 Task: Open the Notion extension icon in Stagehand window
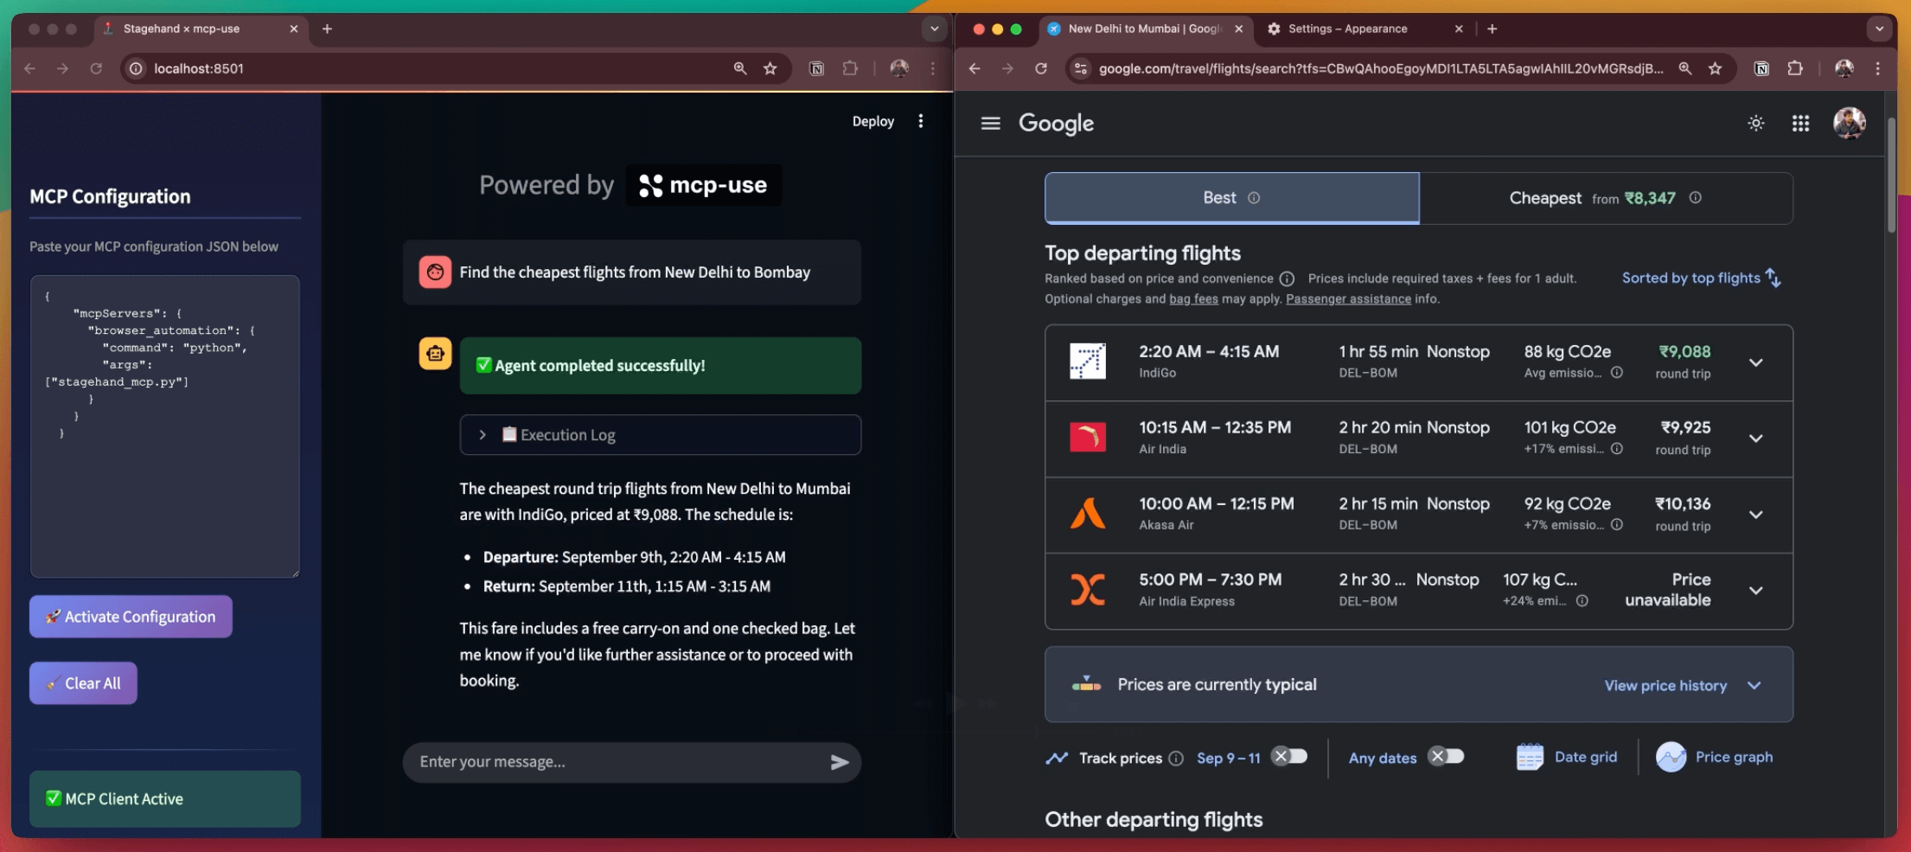tap(816, 68)
